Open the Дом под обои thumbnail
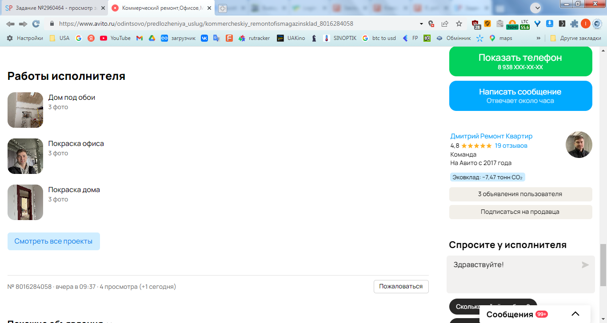 (25, 110)
